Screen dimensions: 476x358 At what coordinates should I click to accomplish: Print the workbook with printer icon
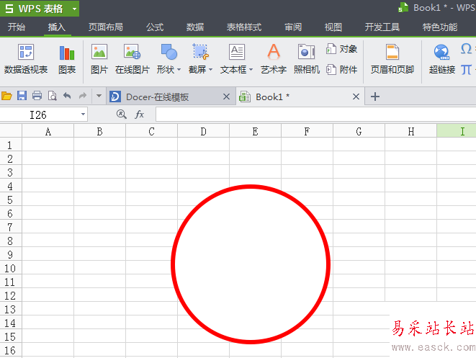(37, 96)
